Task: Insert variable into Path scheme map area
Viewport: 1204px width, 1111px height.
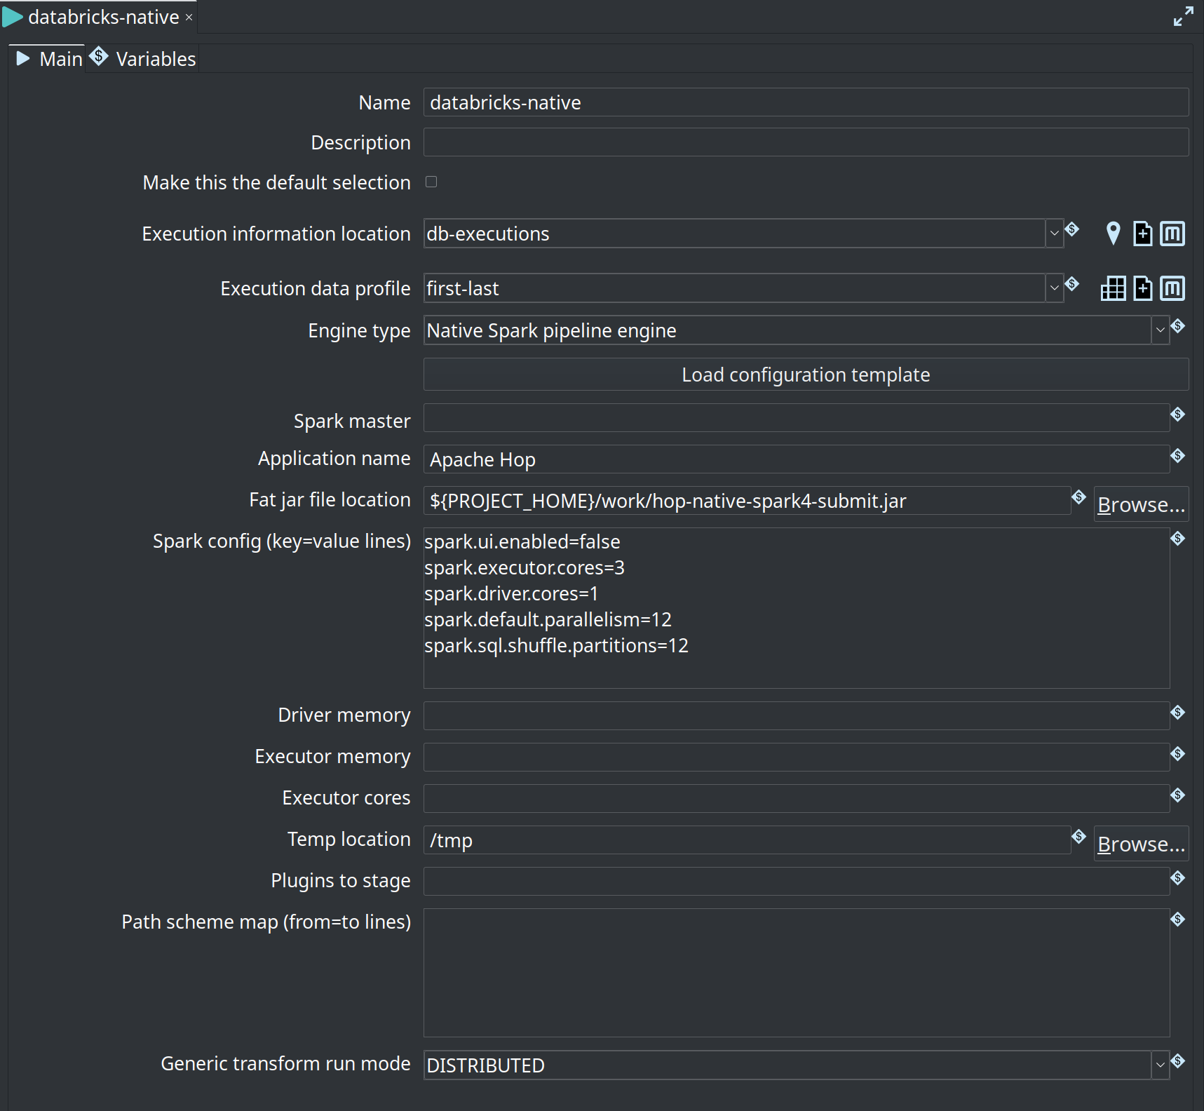Action: pyautogui.click(x=1178, y=919)
